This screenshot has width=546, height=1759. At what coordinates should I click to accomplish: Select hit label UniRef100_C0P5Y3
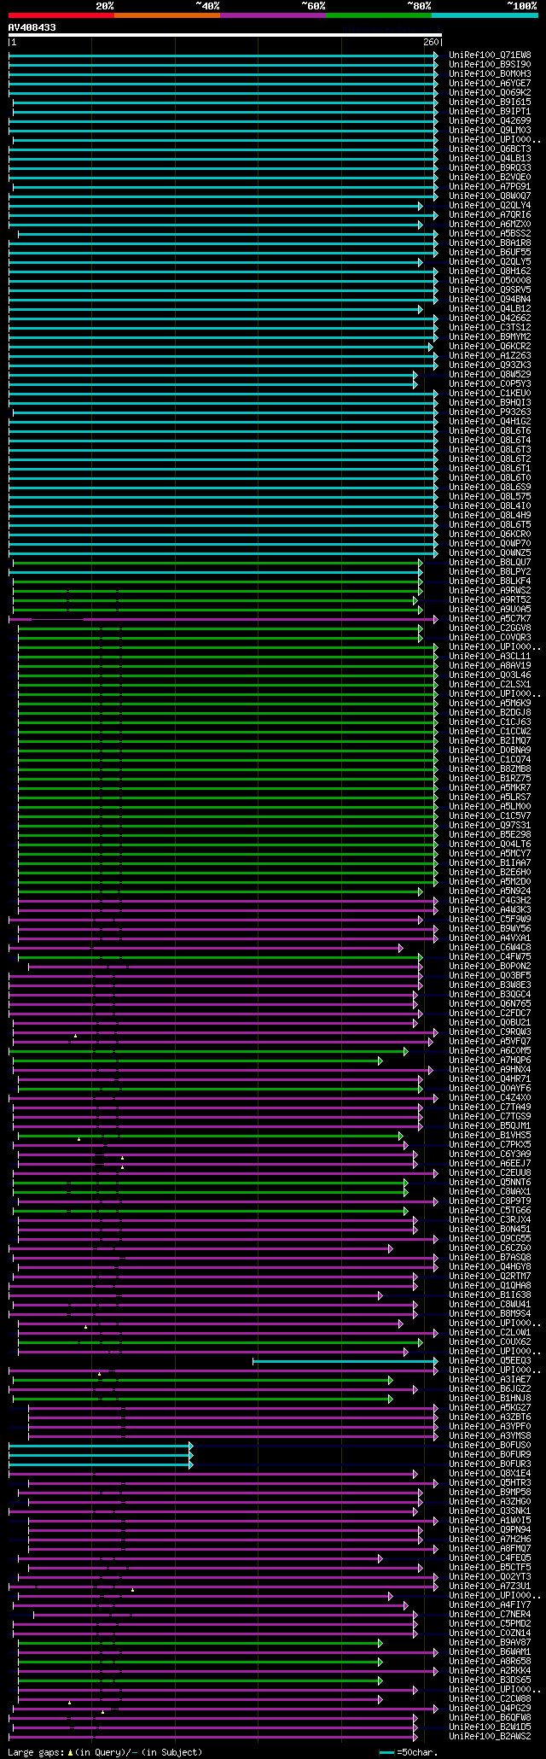coord(490,383)
